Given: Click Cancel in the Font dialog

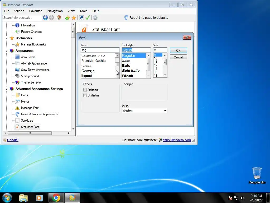Looking at the screenshot, I should click(179, 57).
